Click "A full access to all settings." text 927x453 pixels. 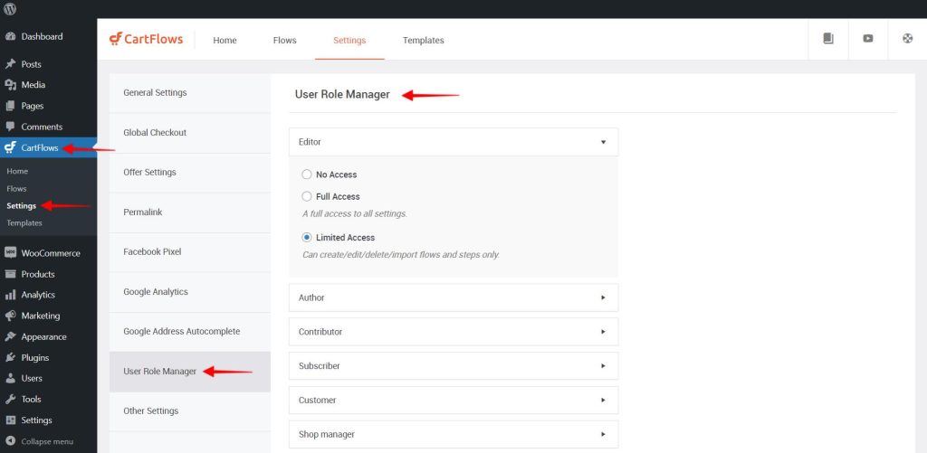(355, 213)
